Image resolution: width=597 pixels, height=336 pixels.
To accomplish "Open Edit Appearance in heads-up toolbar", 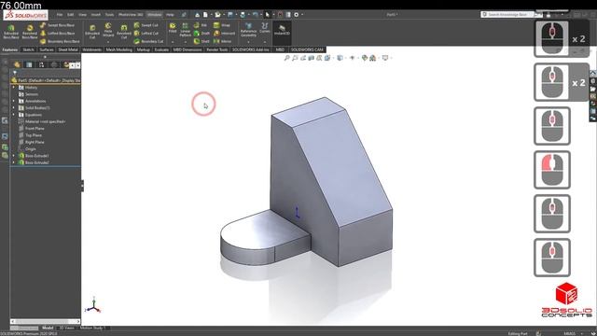I will pyautogui.click(x=365, y=58).
